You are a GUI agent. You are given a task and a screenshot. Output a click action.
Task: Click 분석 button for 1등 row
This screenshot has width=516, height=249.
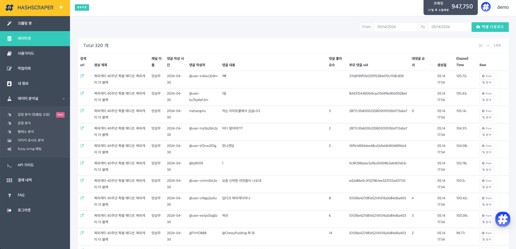click(487, 100)
